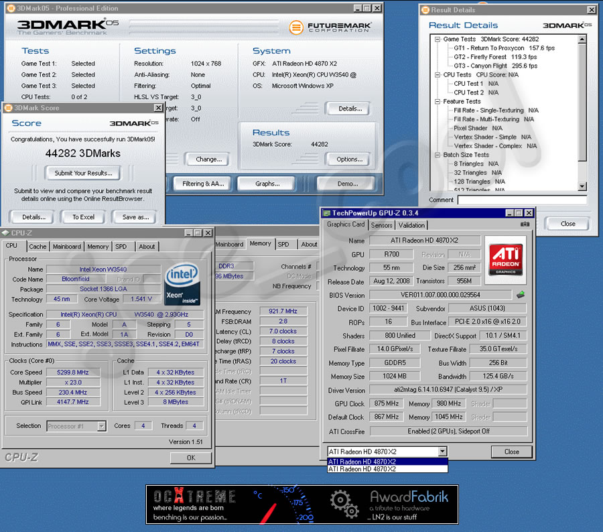This screenshot has width=603, height=532.
Task: Open the Memory tab in front CPU-Z
Action: pos(98,247)
